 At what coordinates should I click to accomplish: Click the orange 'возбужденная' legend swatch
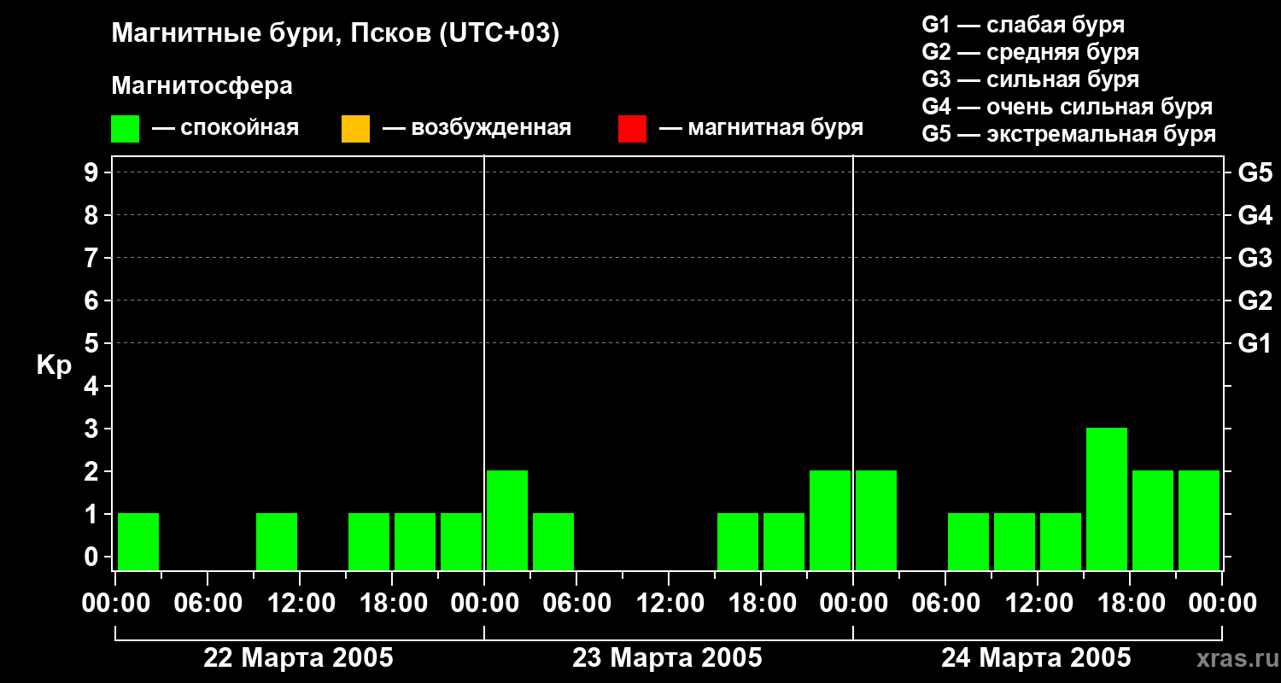[355, 129]
